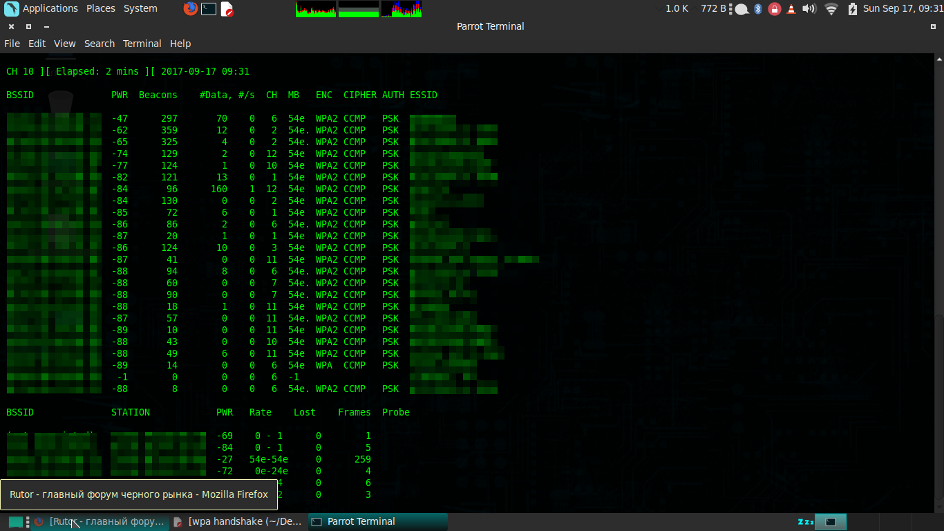Open the VLC cone tray icon
Image resolution: width=944 pixels, height=531 pixels.
coord(791,9)
